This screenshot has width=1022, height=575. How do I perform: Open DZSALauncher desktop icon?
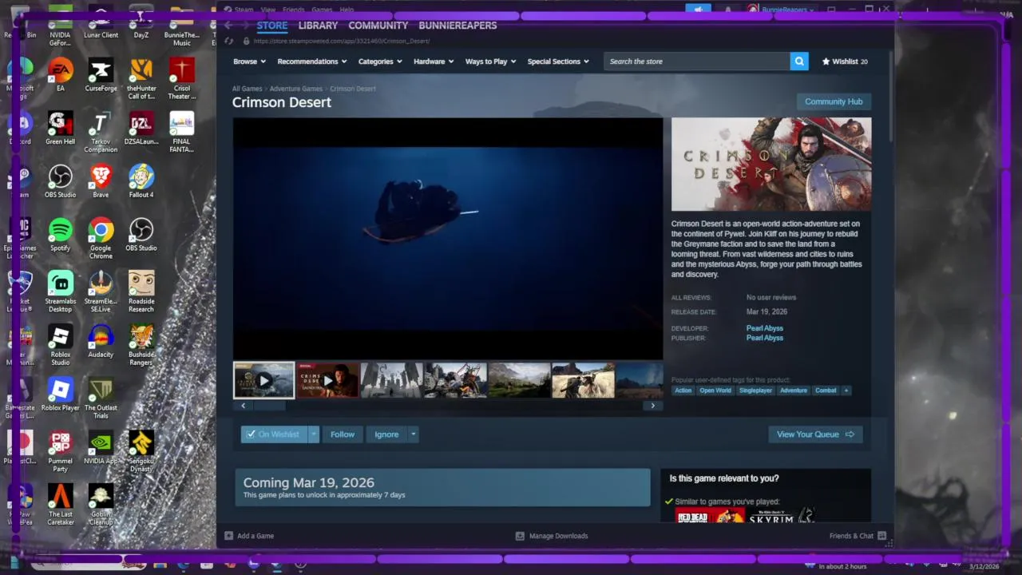[141, 128]
